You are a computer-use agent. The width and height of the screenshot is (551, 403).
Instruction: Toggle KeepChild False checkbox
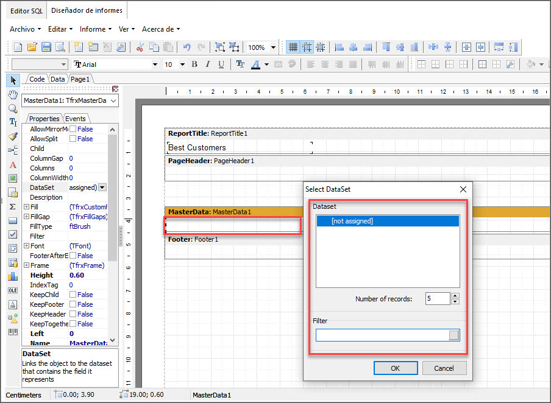pos(73,294)
